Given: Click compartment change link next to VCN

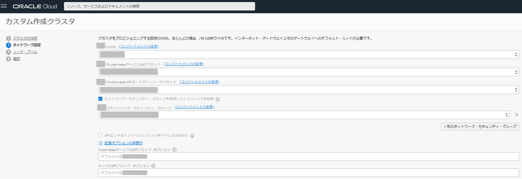Looking at the screenshot, I should coord(139,46).
